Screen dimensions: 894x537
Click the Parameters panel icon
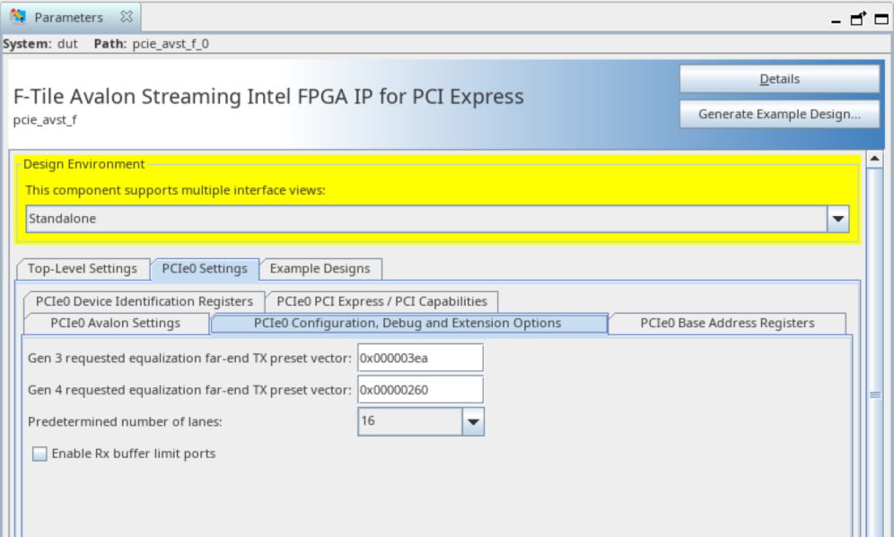coord(18,17)
